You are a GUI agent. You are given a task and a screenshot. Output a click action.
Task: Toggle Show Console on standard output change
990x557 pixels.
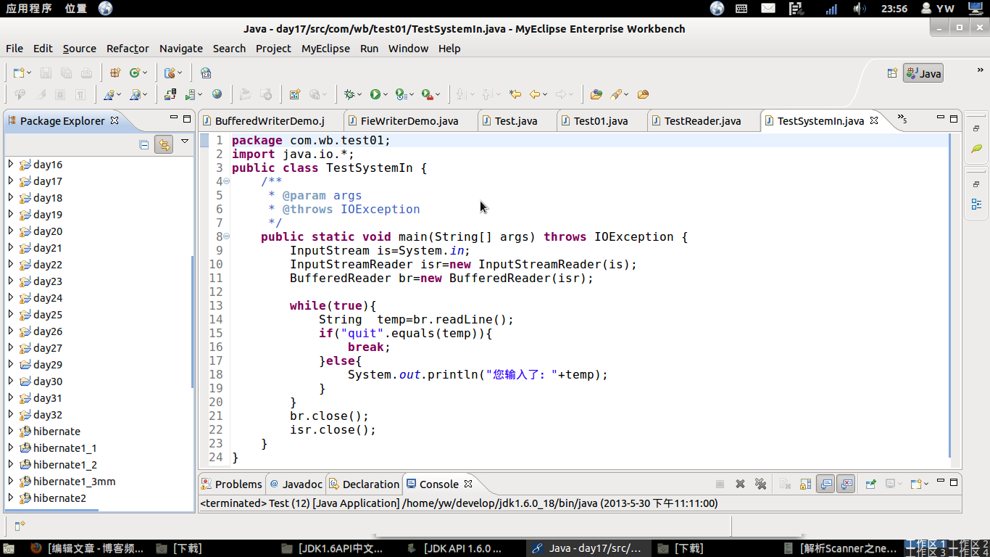tap(825, 484)
